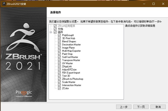Toggle the 插件 parent checkbox

coord(55,32)
